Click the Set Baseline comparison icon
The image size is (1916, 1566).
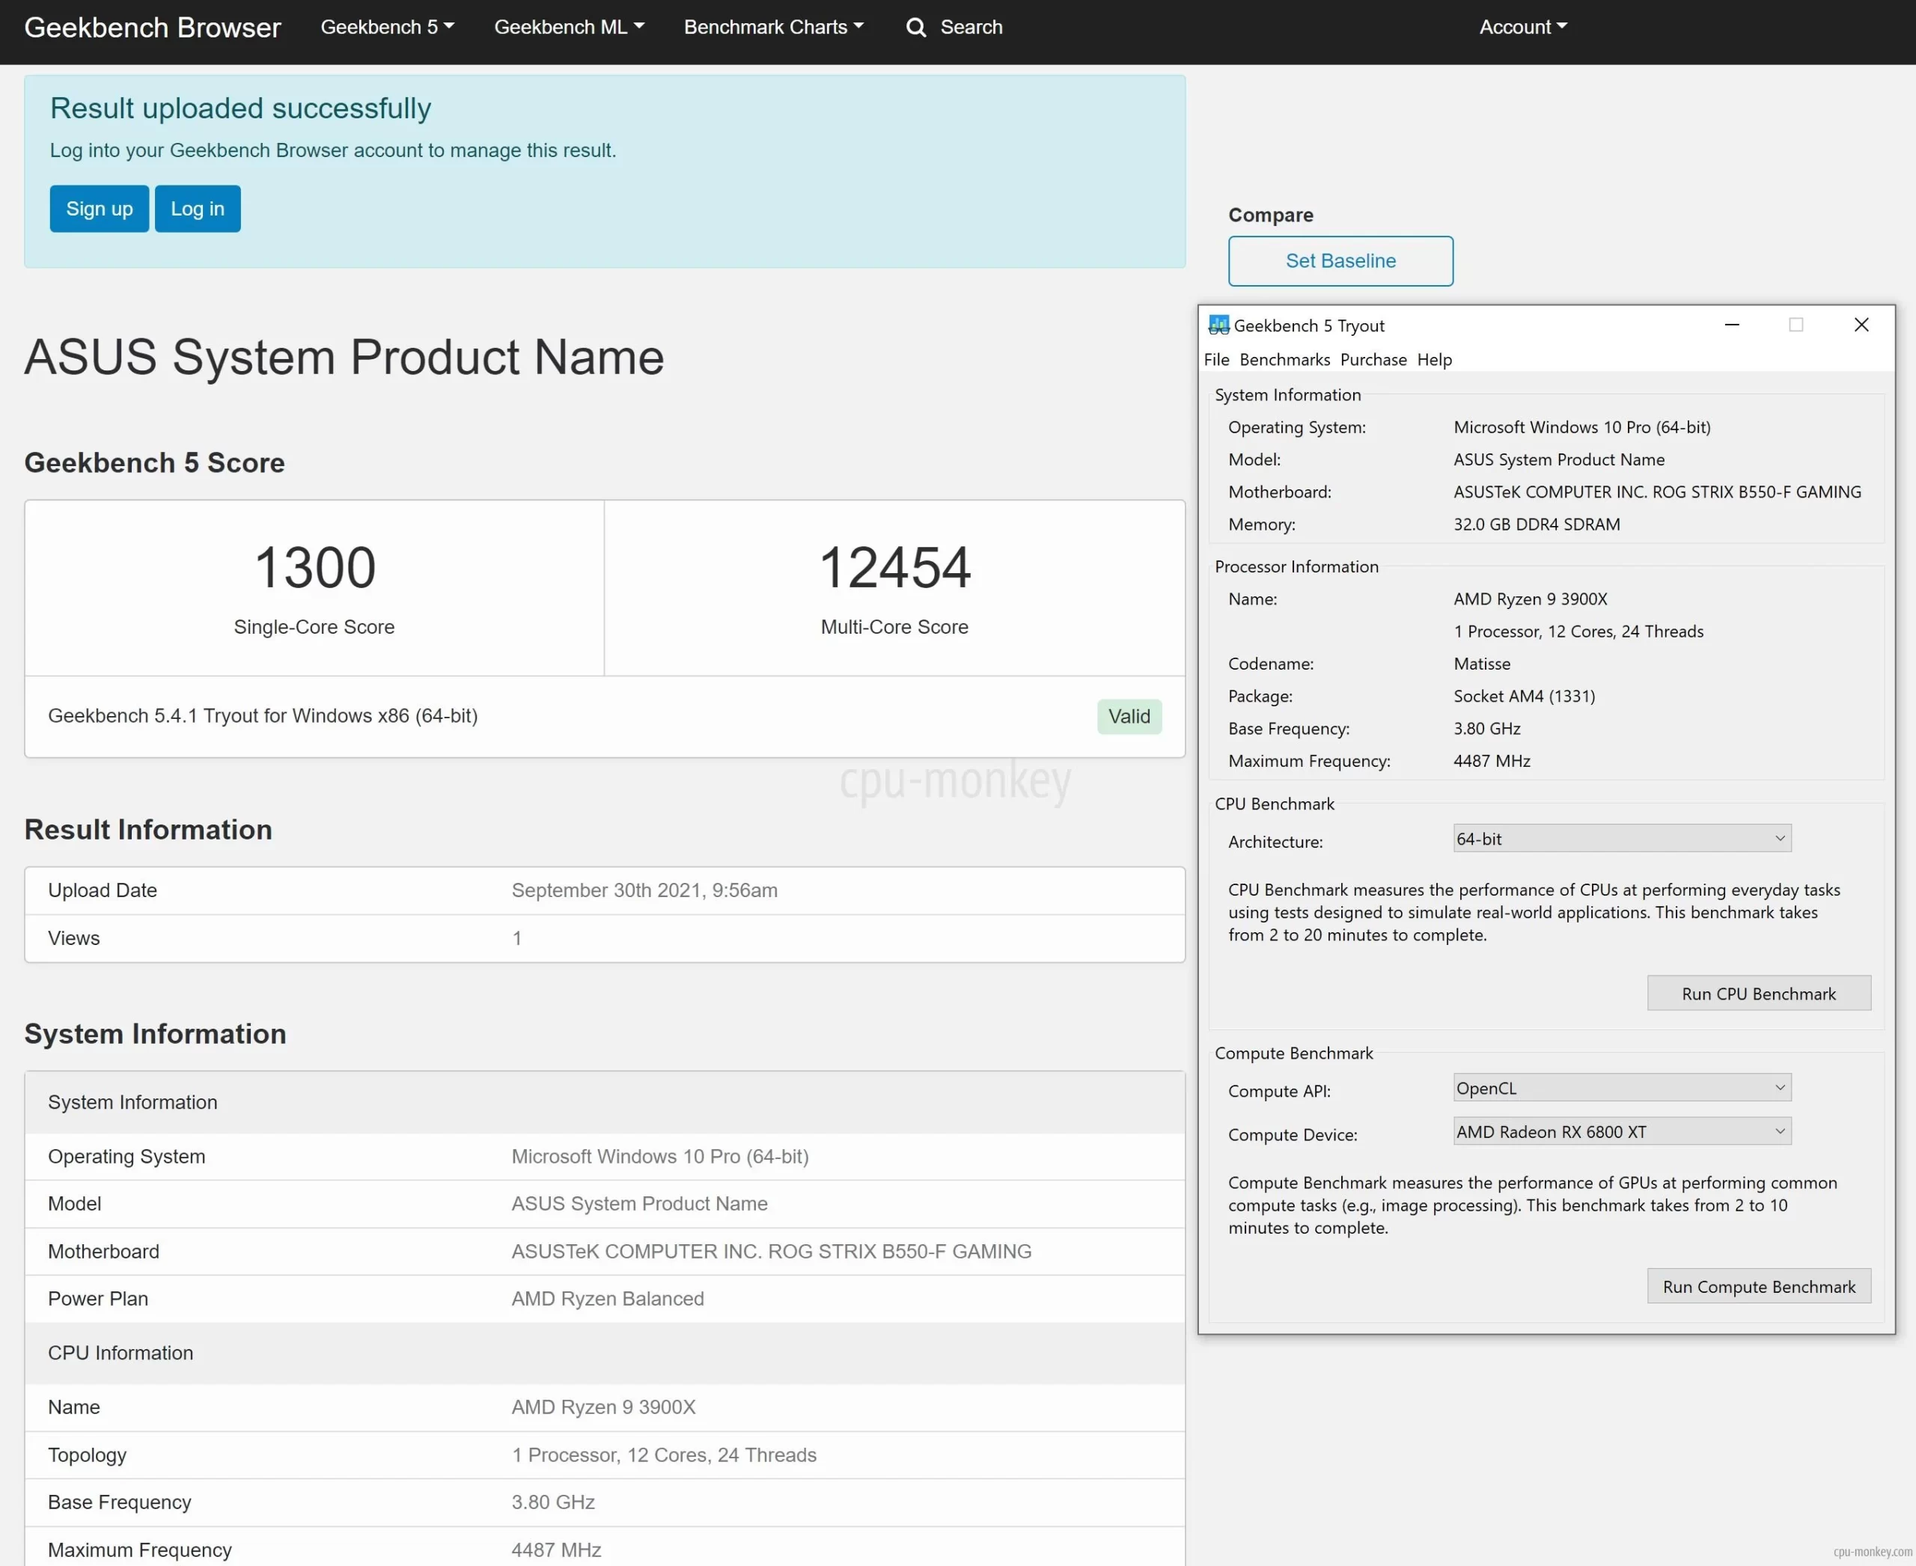(1341, 260)
